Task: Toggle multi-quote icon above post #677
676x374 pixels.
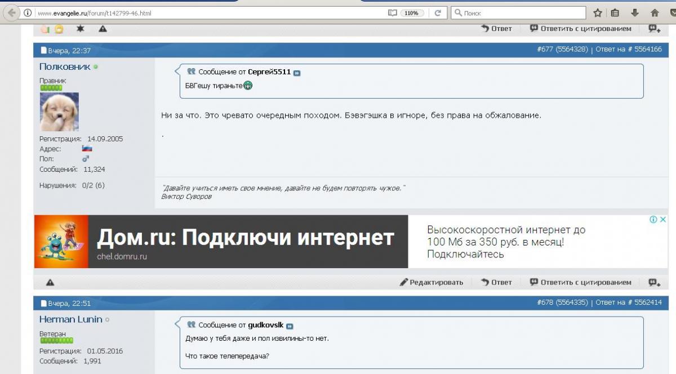Action: (x=653, y=28)
